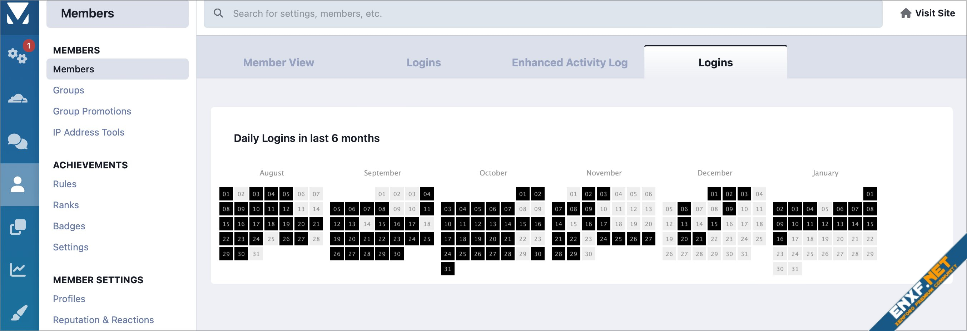
Task: Click the paintbrush Customization icon
Action: tap(18, 312)
